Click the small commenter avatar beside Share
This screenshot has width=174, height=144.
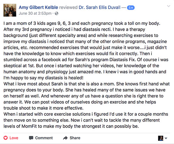coord(160,138)
